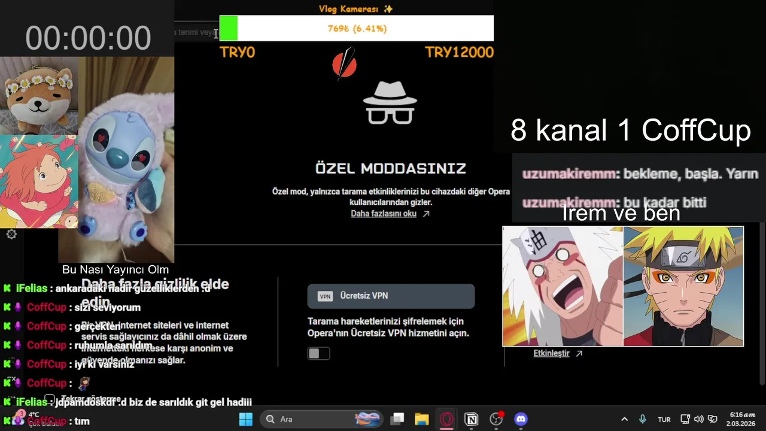766x431 pixels.
Task: Click the settings gear under the webcam overlay
Action: pos(11,235)
